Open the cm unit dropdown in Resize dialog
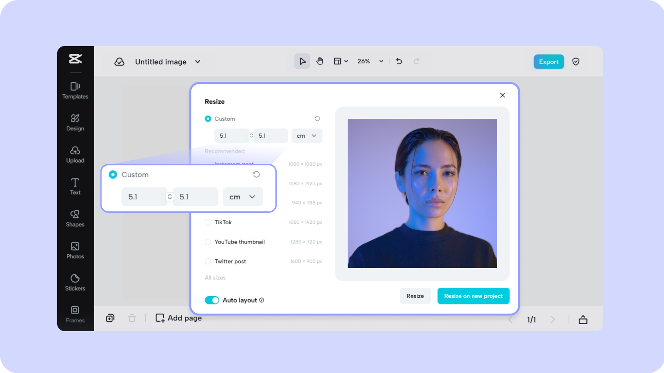Image resolution: width=664 pixels, height=373 pixels. click(x=307, y=136)
